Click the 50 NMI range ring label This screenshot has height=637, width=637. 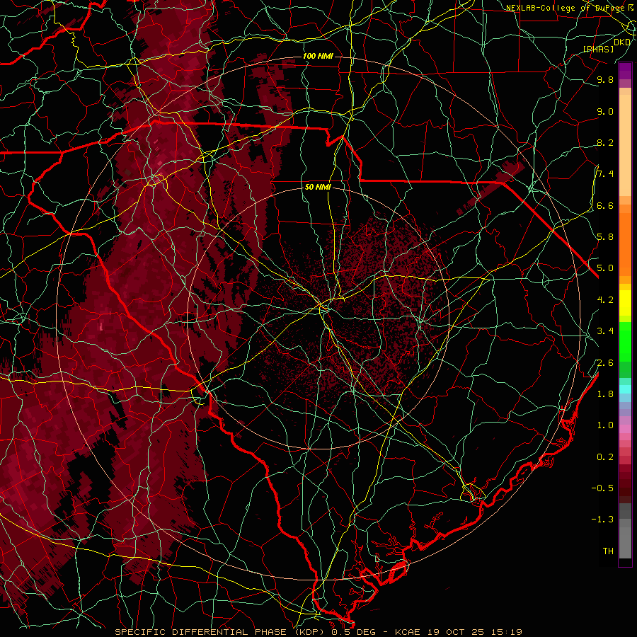click(x=318, y=187)
